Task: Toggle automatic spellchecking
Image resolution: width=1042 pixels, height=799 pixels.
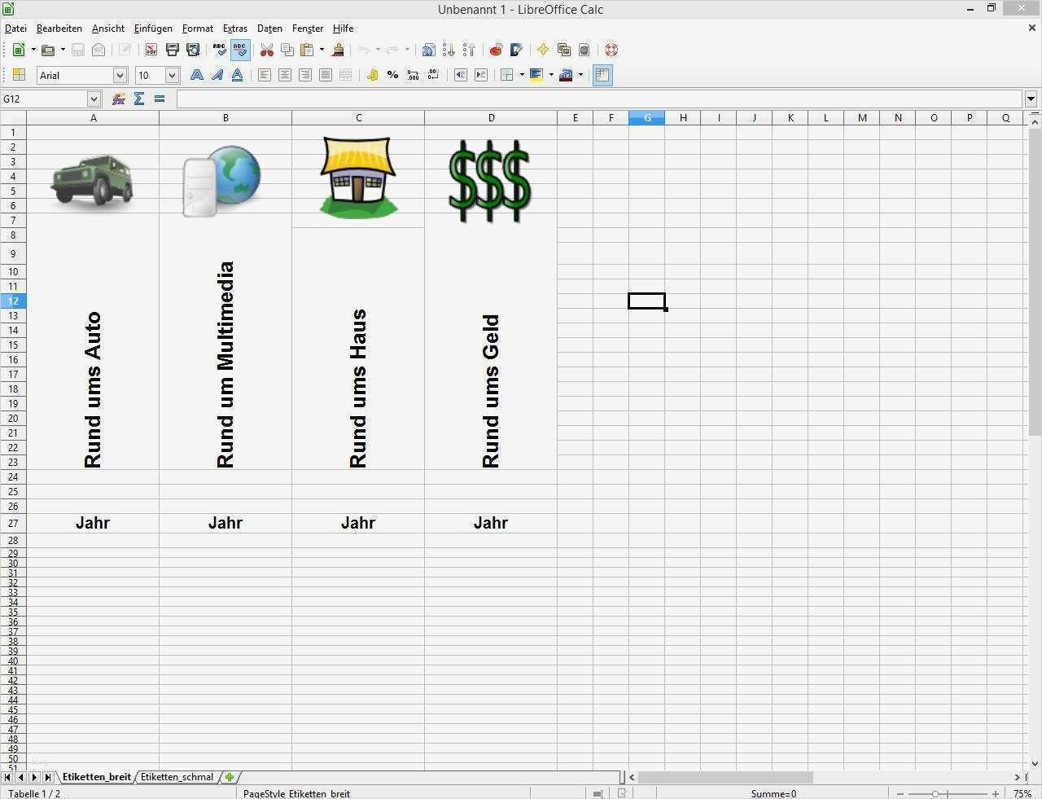Action: [239, 50]
